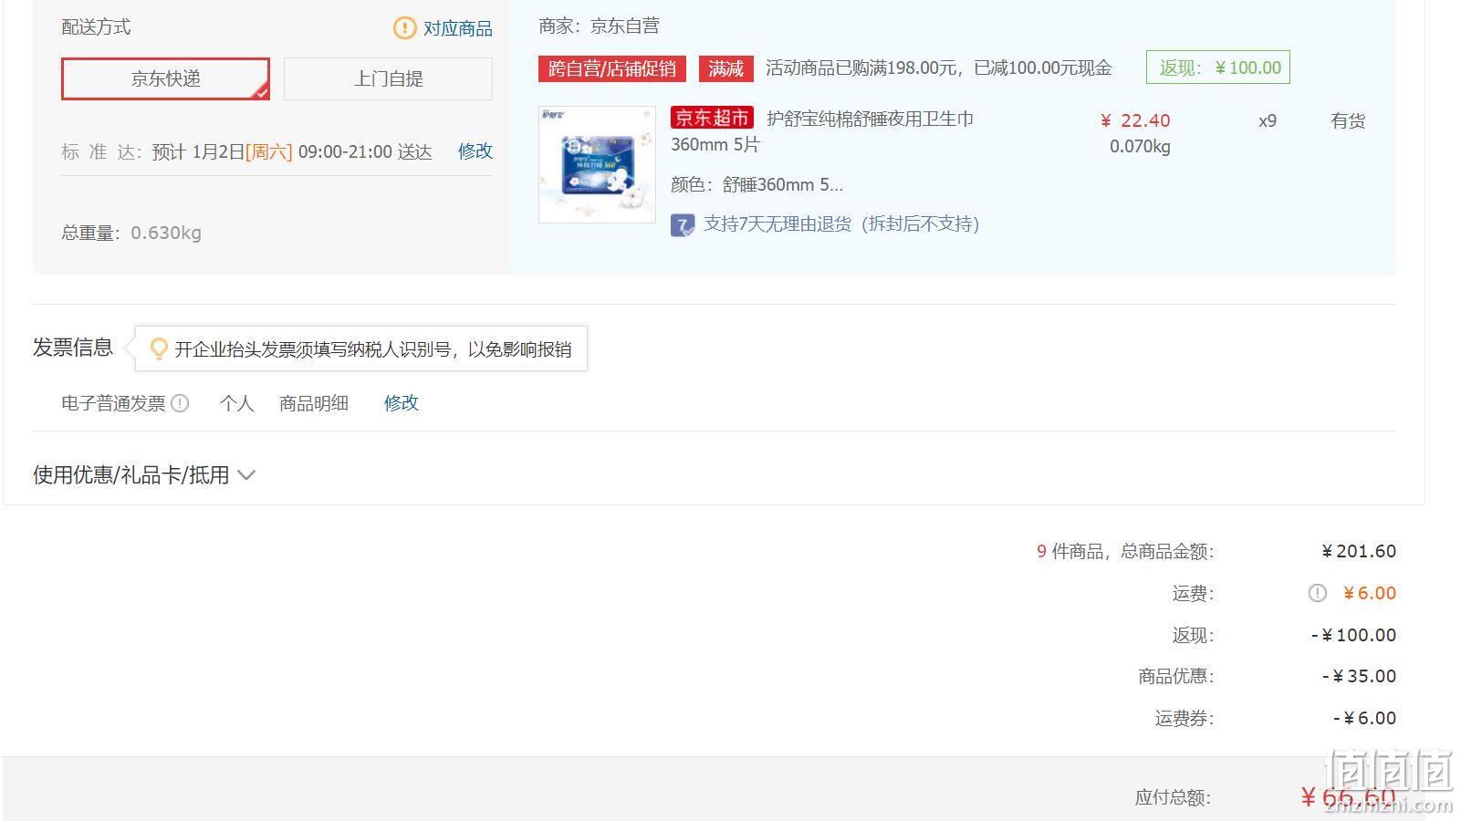Click the shipping fee info icon
Image resolution: width=1461 pixels, height=821 pixels.
[x=1317, y=593]
